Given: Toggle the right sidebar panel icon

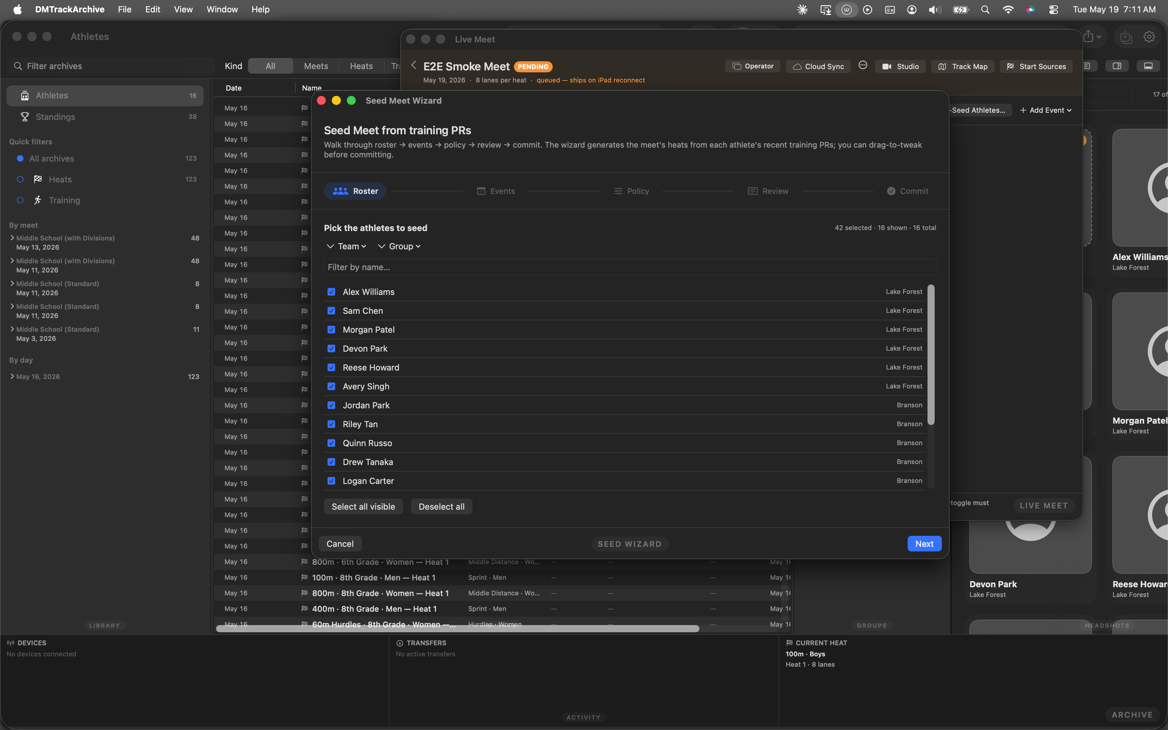Looking at the screenshot, I should [1117, 66].
